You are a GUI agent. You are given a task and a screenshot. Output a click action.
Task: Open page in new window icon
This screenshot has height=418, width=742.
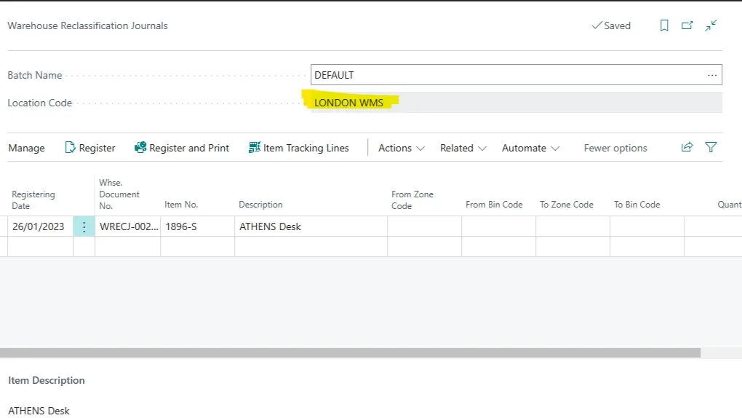(x=687, y=25)
